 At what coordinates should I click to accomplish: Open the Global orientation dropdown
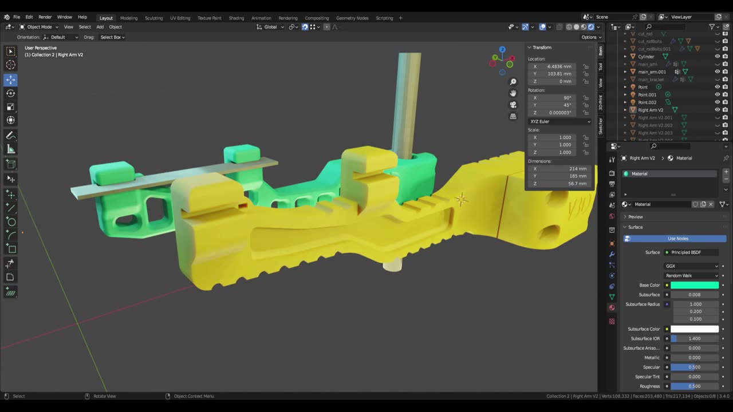[x=270, y=27]
